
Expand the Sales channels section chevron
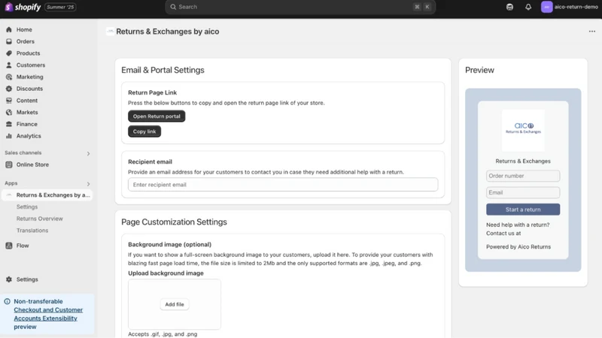(x=88, y=154)
